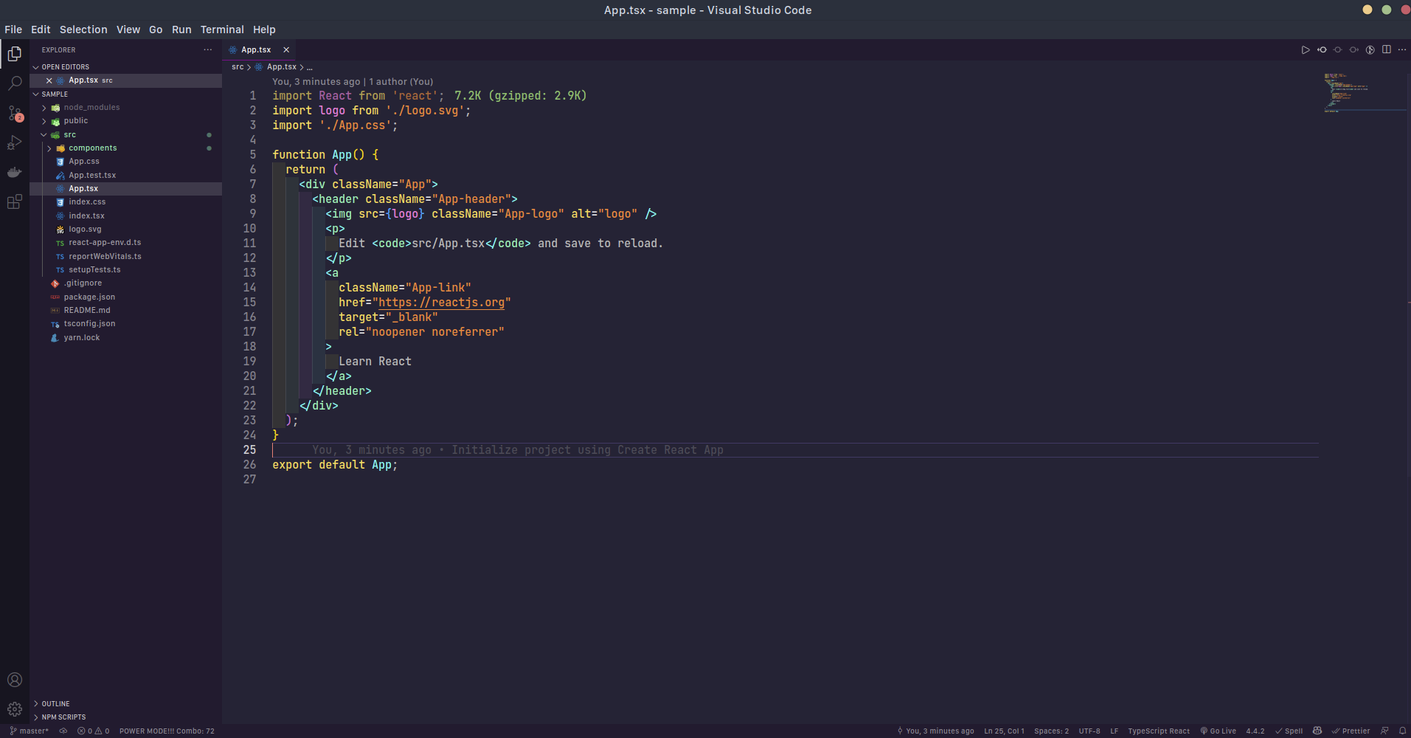
Task: Expand the OUTLINE section
Action: [55, 704]
